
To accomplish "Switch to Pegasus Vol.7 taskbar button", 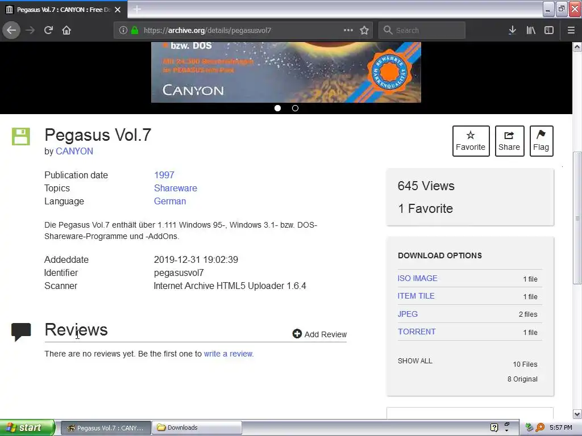I will click(x=106, y=428).
